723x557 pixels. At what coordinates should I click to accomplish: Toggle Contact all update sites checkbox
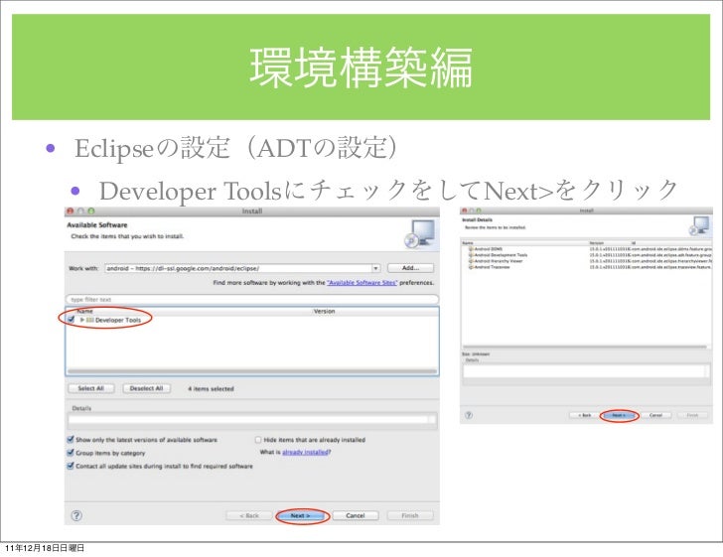pos(71,466)
